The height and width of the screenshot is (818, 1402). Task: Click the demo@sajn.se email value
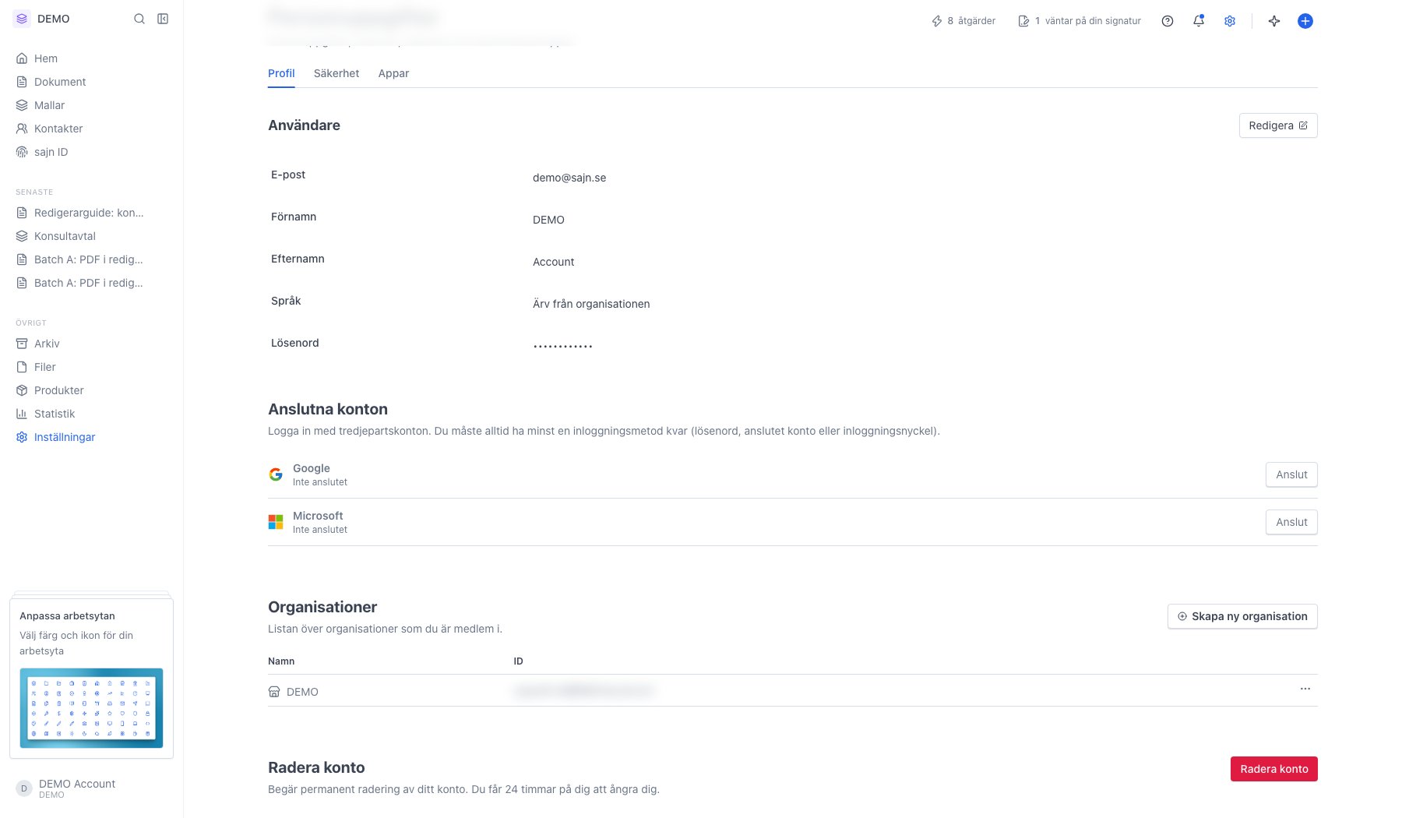569,178
